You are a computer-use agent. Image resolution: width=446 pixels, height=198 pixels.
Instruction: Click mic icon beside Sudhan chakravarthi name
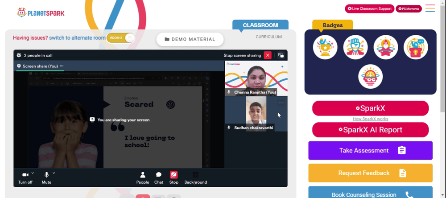pyautogui.click(x=229, y=128)
